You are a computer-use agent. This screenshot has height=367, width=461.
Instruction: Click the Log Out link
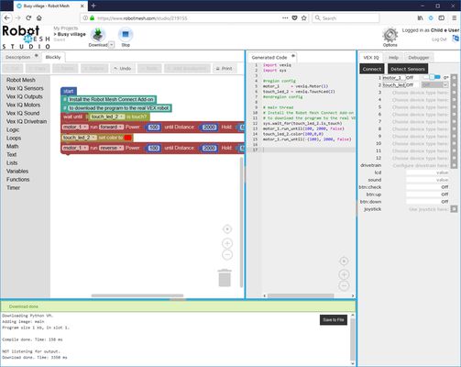pyautogui.click(x=439, y=39)
